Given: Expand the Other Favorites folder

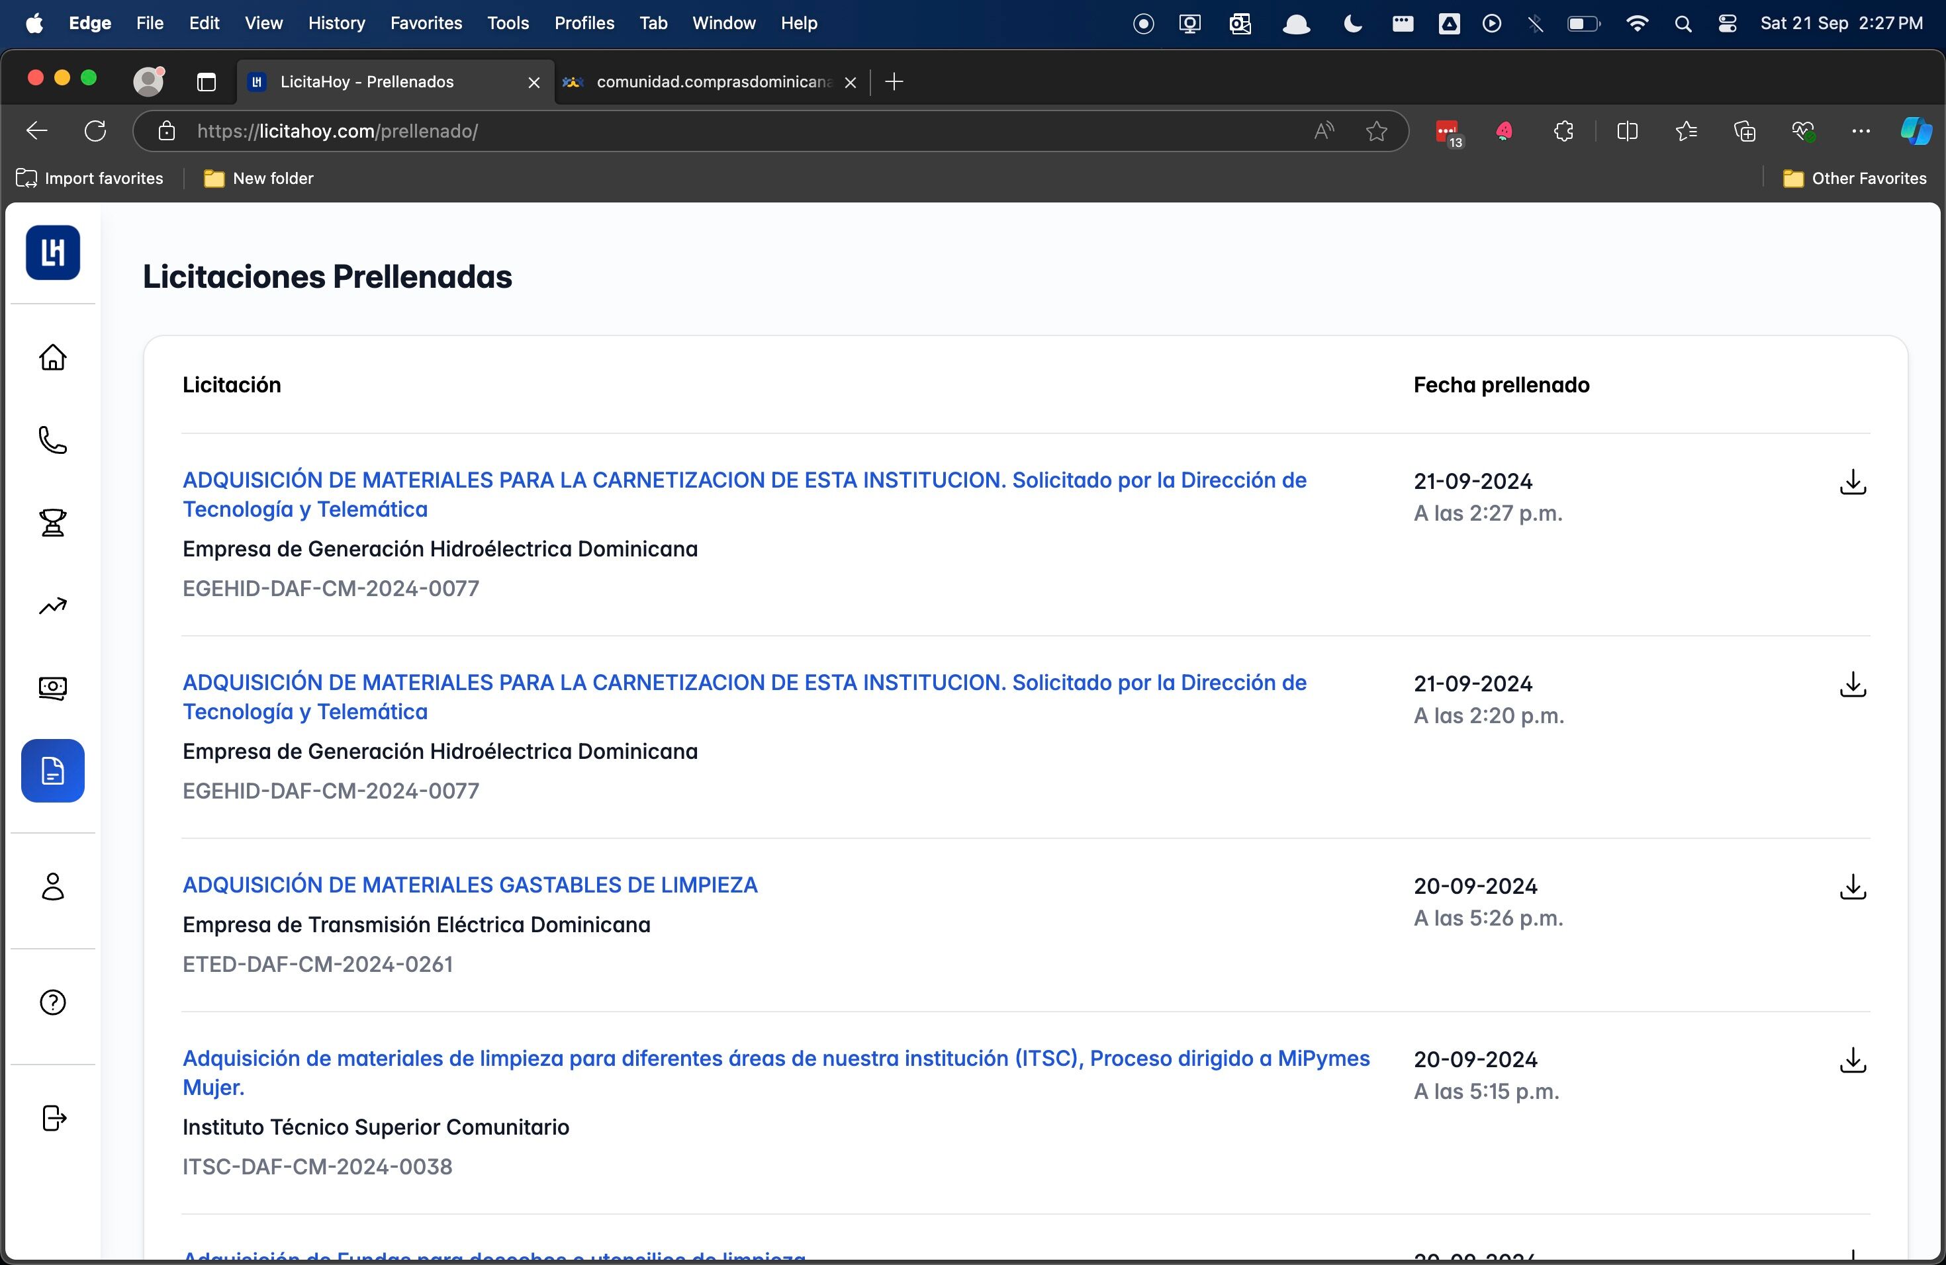Looking at the screenshot, I should [x=1855, y=178].
